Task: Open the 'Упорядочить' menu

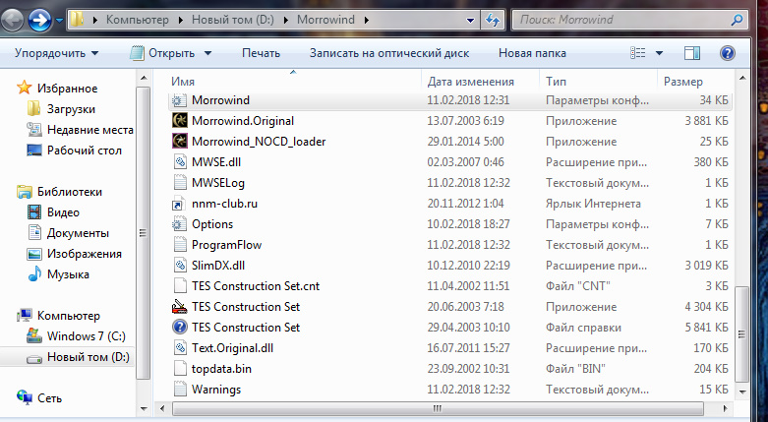Action: (56, 53)
